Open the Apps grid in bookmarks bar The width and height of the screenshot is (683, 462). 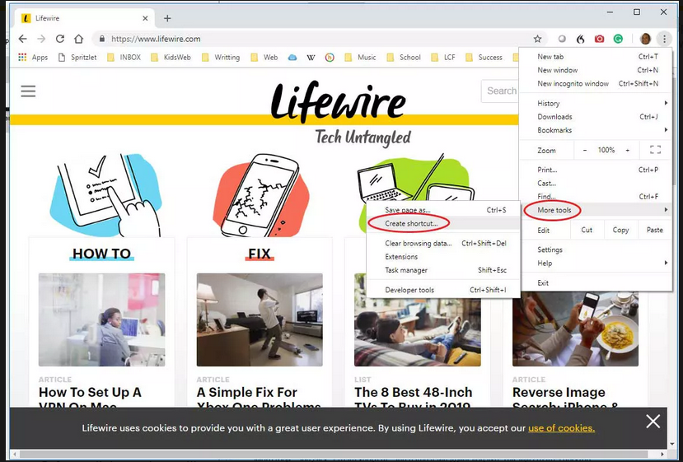point(33,57)
